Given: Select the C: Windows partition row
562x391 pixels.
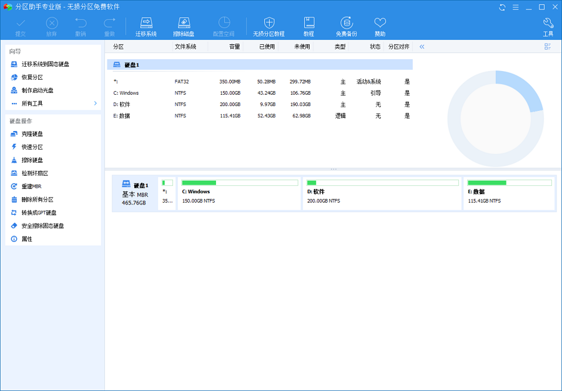Looking at the screenshot, I should [260, 93].
